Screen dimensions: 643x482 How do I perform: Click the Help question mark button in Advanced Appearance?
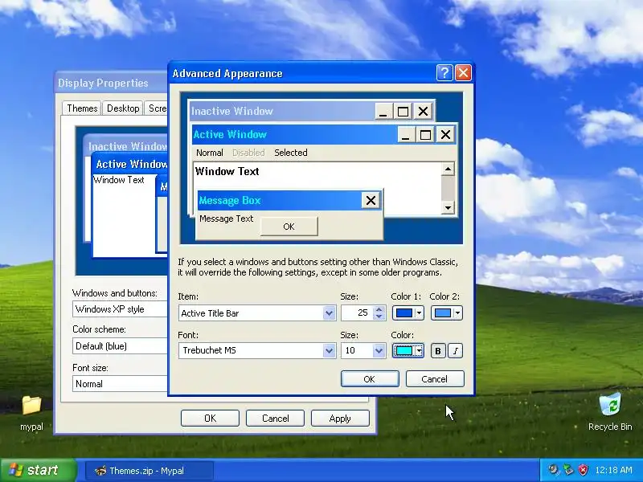click(444, 73)
